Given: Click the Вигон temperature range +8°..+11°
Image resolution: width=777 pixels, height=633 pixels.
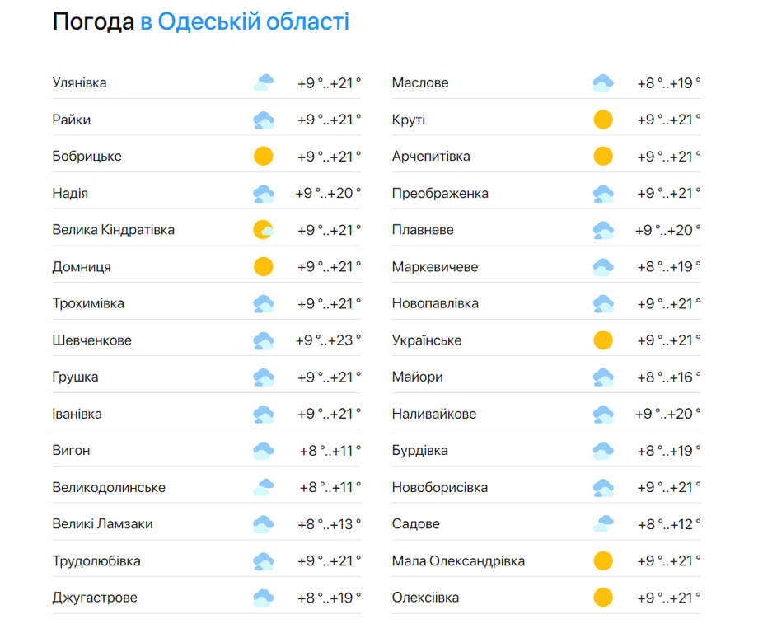Looking at the screenshot, I should 330,451.
